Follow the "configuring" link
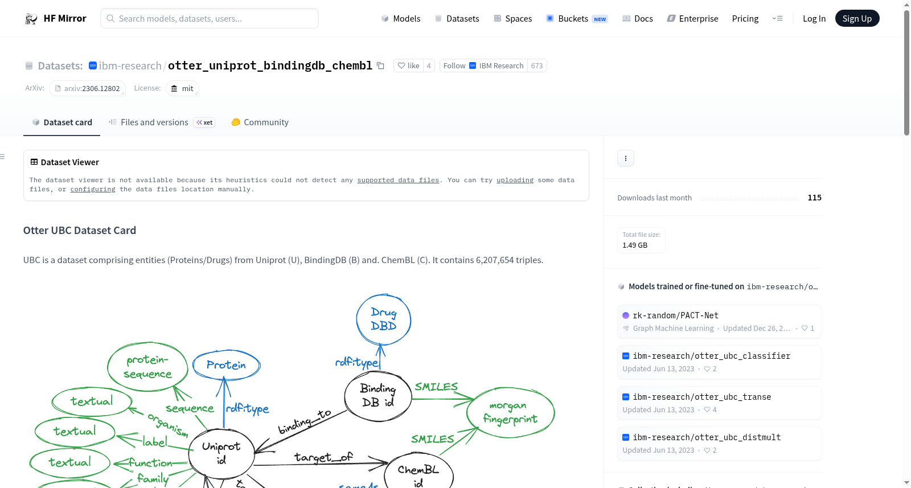Image resolution: width=911 pixels, height=488 pixels. pyautogui.click(x=93, y=189)
